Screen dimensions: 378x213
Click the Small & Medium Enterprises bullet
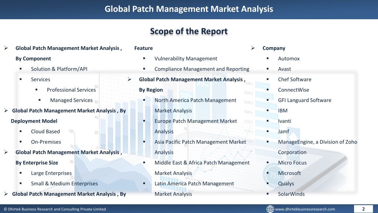coord(64,183)
